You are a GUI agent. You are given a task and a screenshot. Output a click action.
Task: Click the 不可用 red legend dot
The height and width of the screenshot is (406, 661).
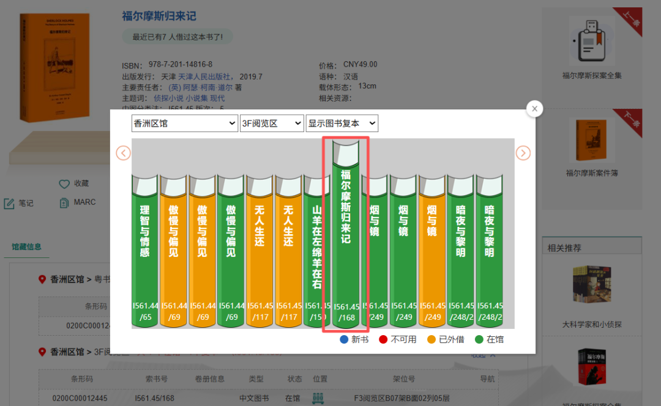click(x=383, y=339)
